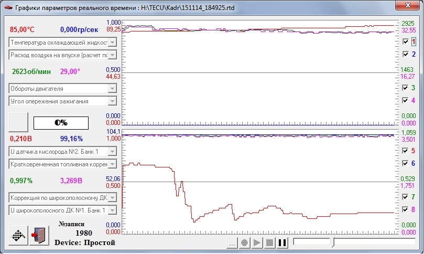Viewport: 424px width, 254px height.
Task: Open the U датчика кислорода №2 dropdown
Action: pos(112,152)
